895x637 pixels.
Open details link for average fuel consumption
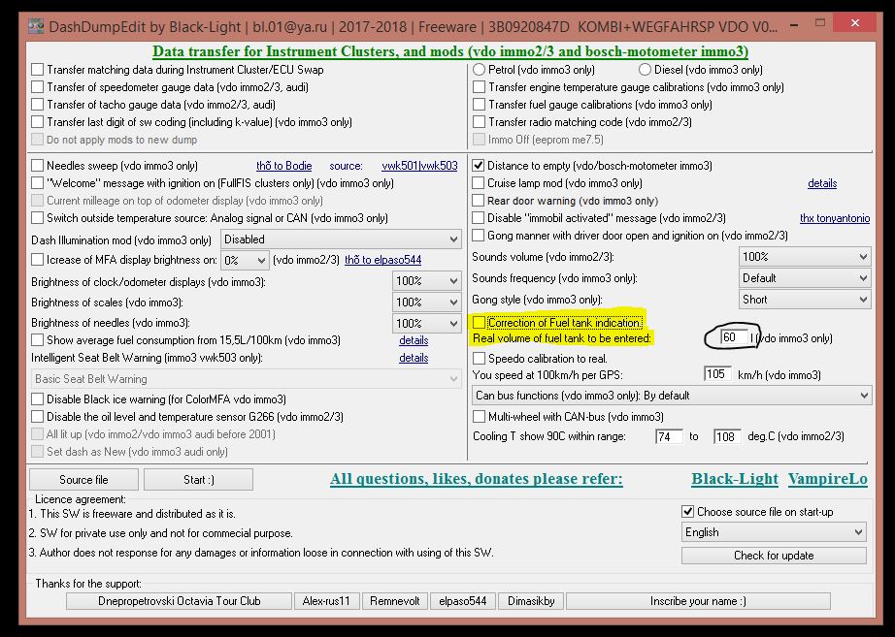coord(414,340)
